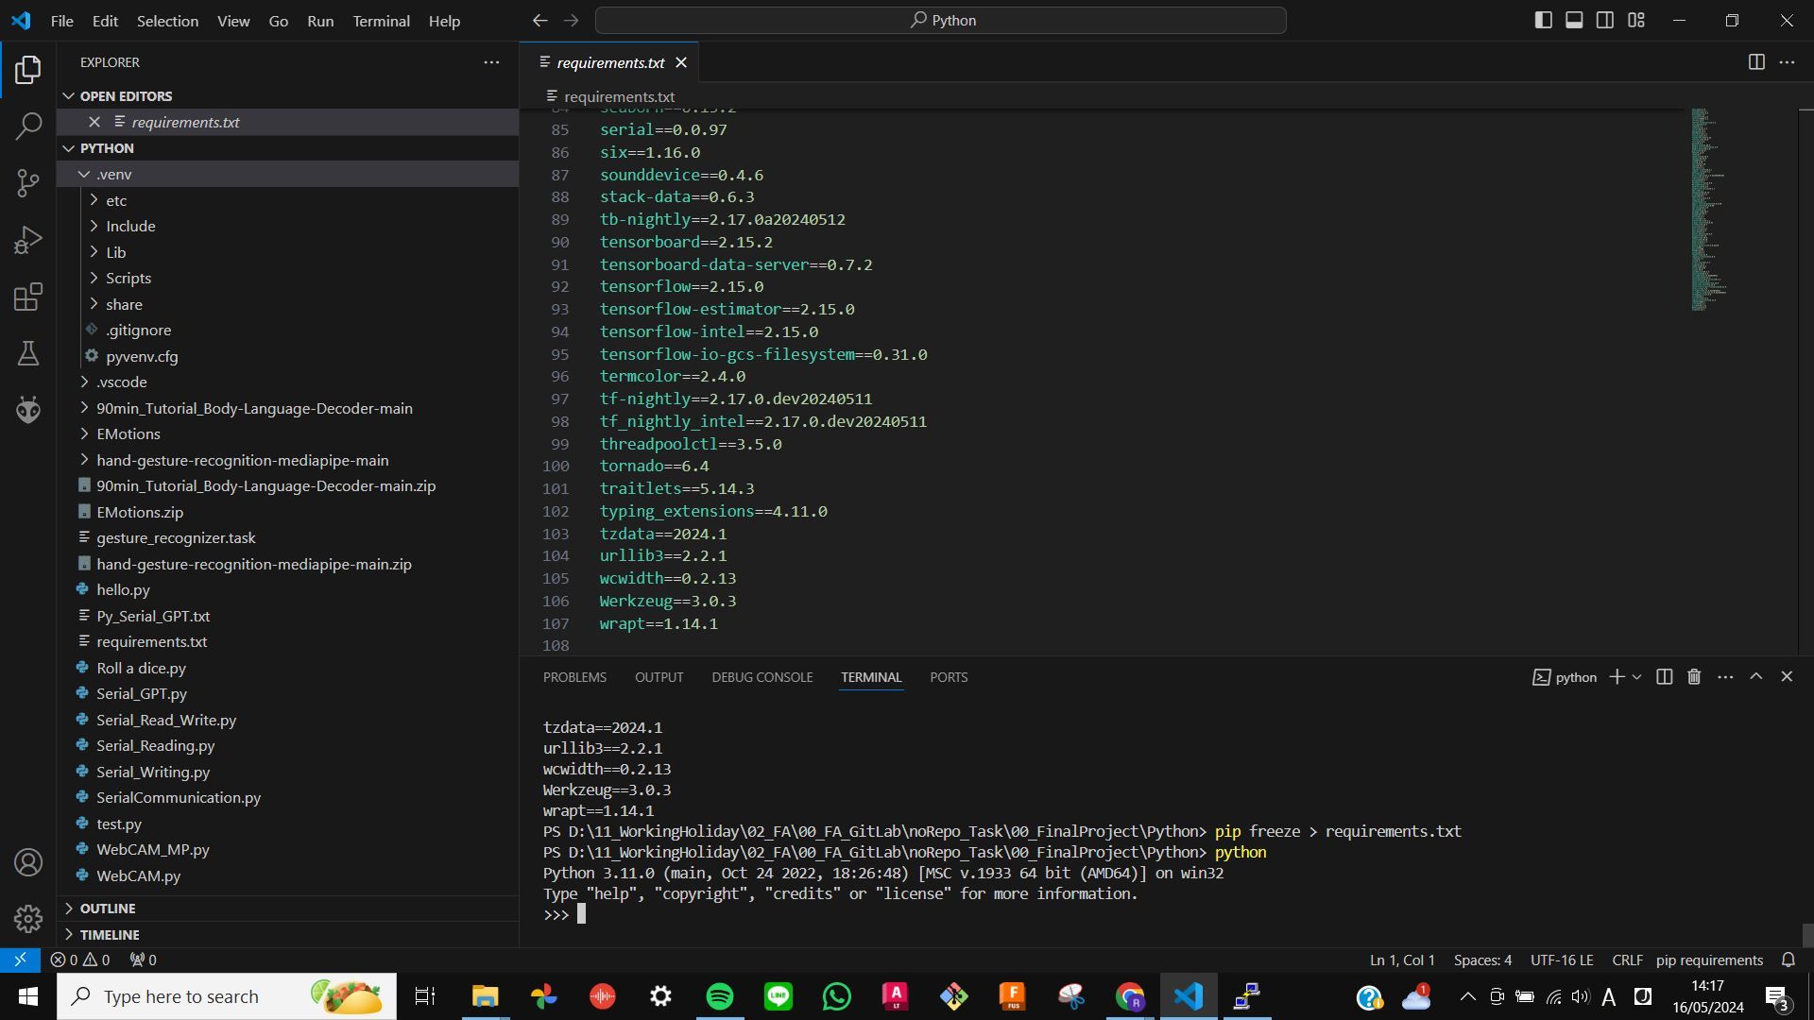Open File Explorer from the taskbar

(485, 996)
